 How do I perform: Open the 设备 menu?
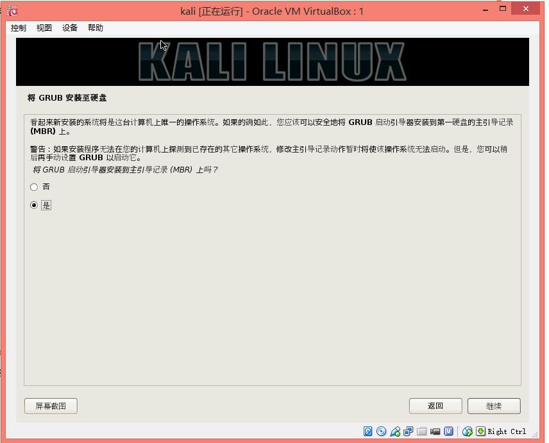(x=70, y=28)
